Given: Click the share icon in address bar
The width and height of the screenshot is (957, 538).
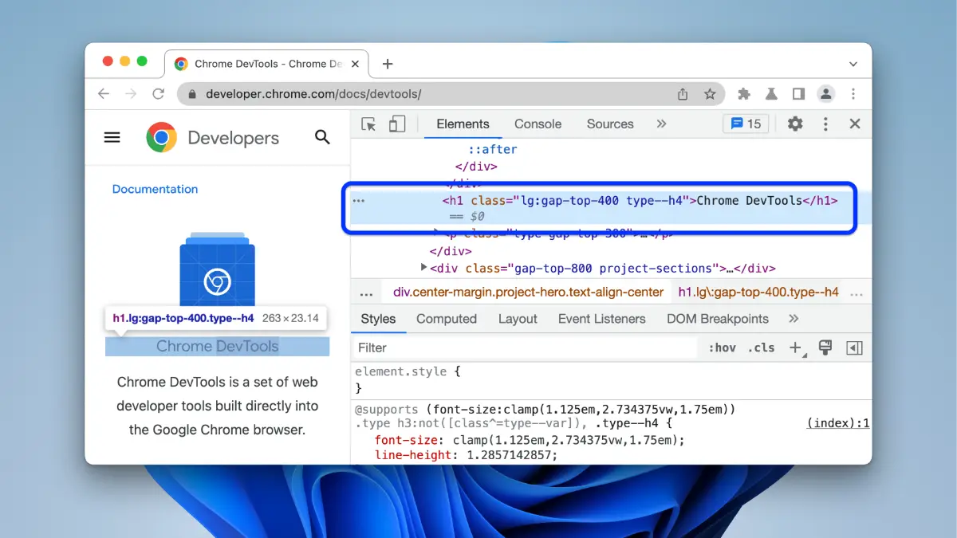Looking at the screenshot, I should tap(683, 94).
